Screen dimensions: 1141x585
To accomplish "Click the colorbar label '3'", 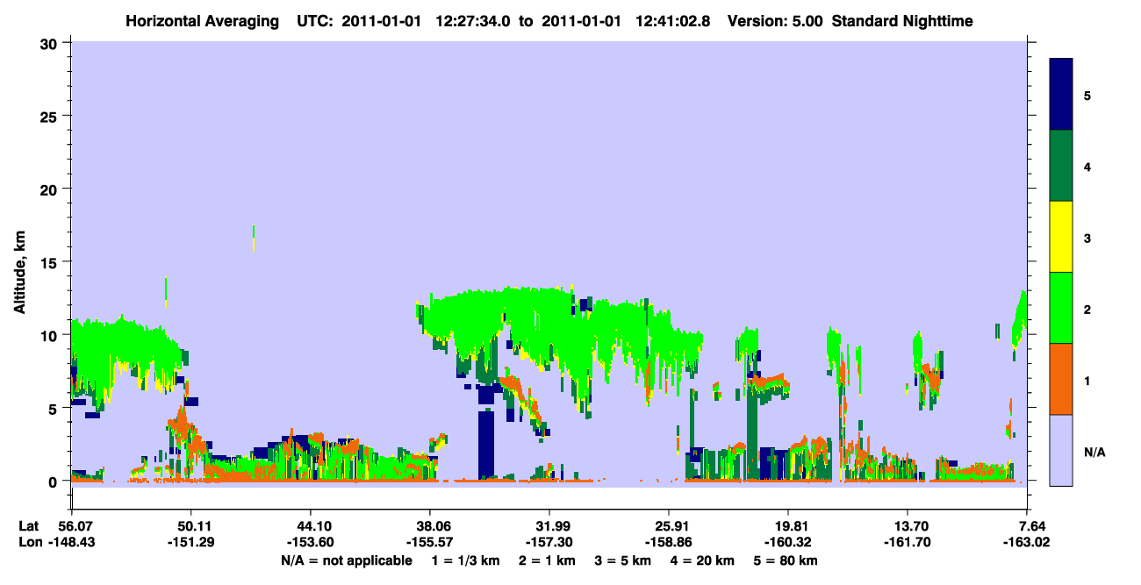I will pos(1087,238).
